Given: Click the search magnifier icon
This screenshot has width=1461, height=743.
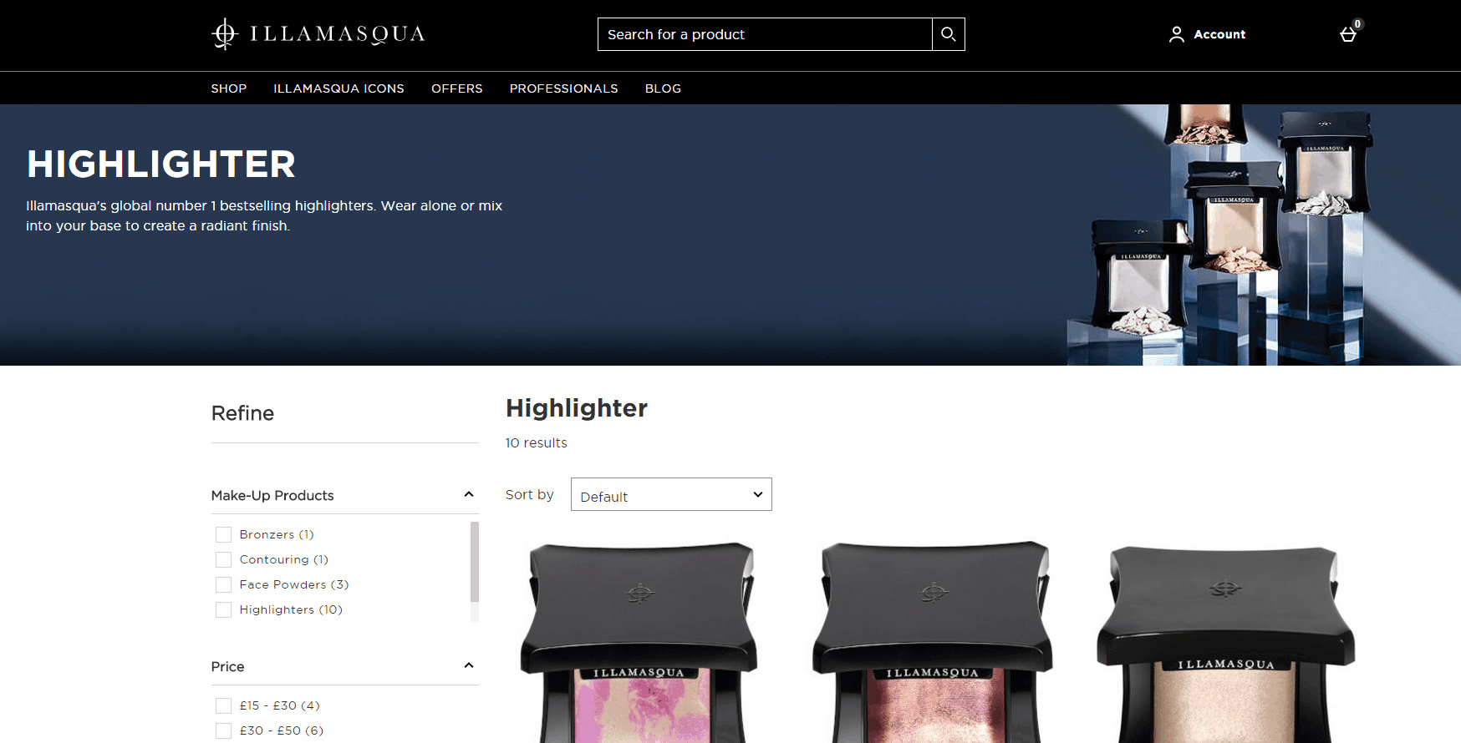Looking at the screenshot, I should coord(949,34).
